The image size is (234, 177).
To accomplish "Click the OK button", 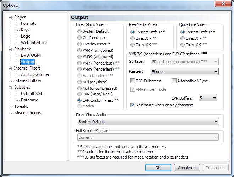I will [x=158, y=168].
